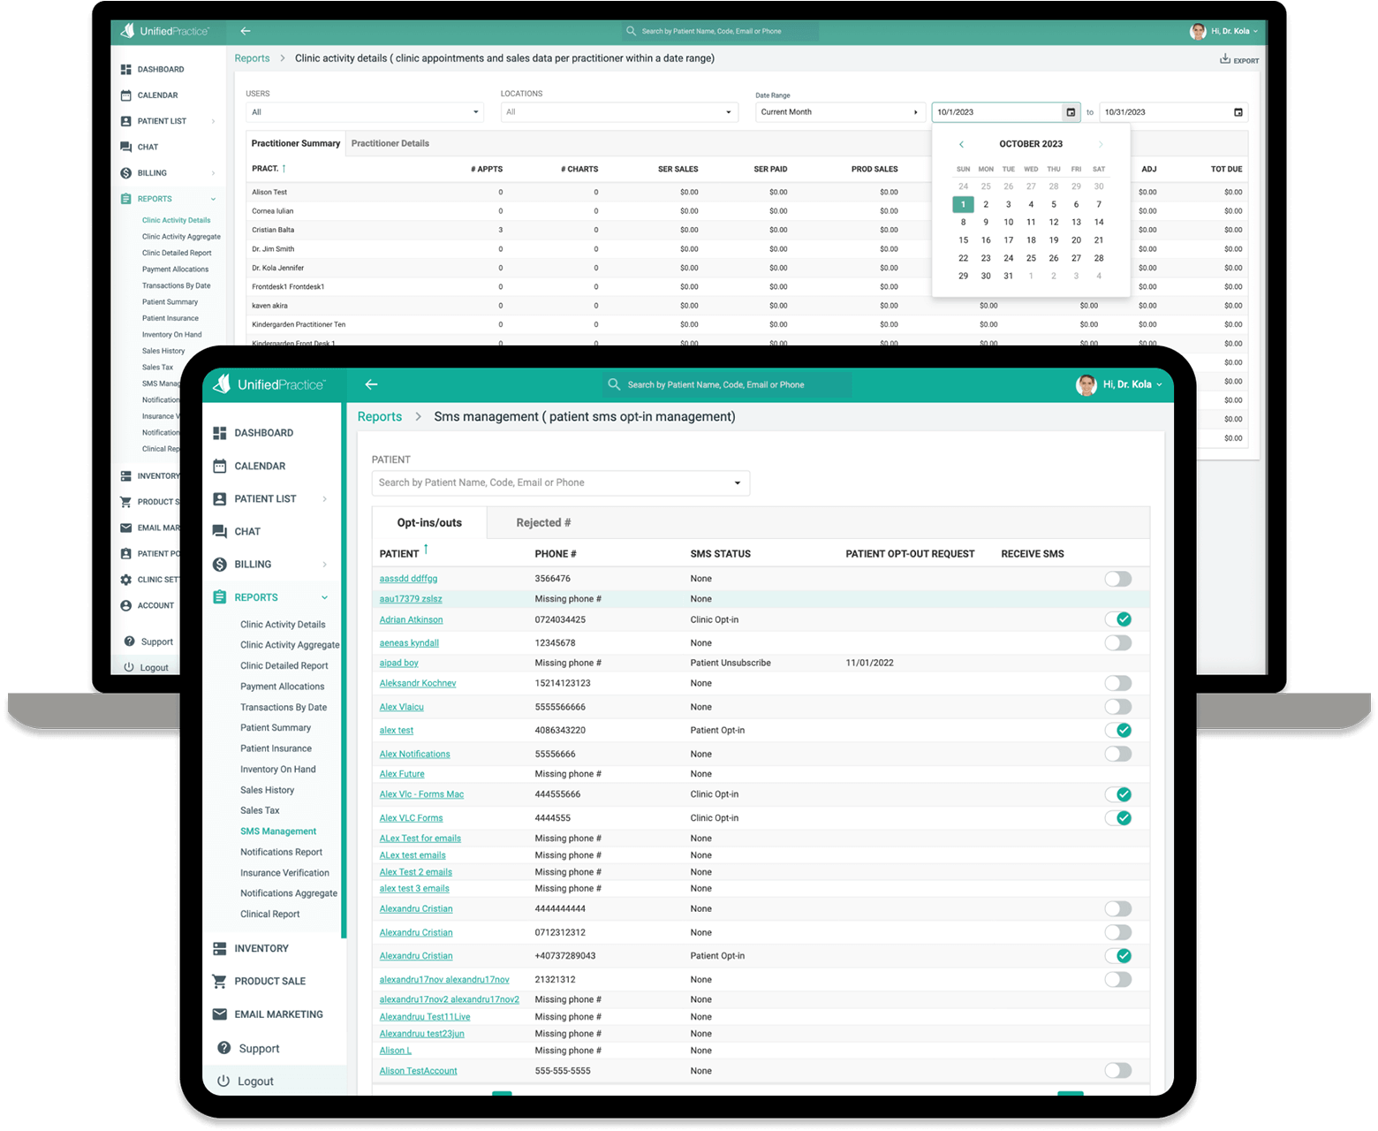Open the Practitioner Details tab
1378x1131 pixels.
[x=390, y=143]
